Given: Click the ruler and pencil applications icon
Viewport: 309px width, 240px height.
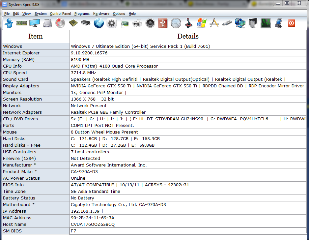Looking at the screenshot, I should (214, 23).
